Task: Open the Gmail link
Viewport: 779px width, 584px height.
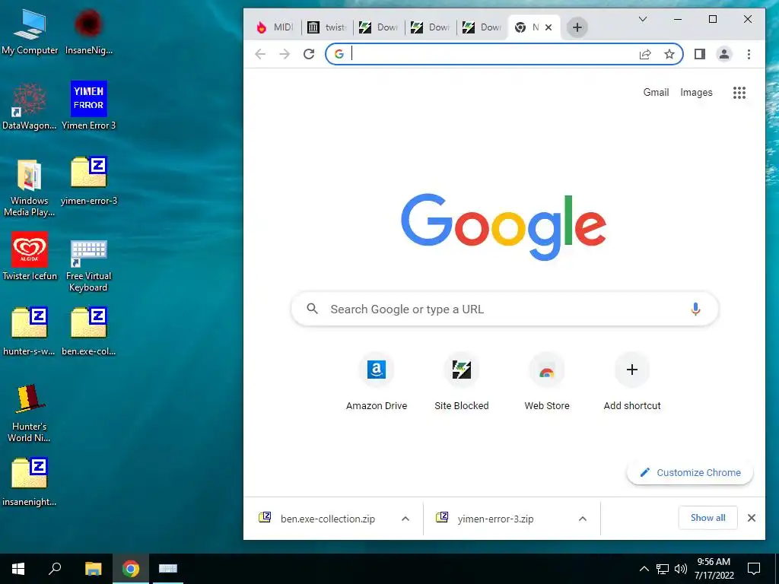Action: 656,92
